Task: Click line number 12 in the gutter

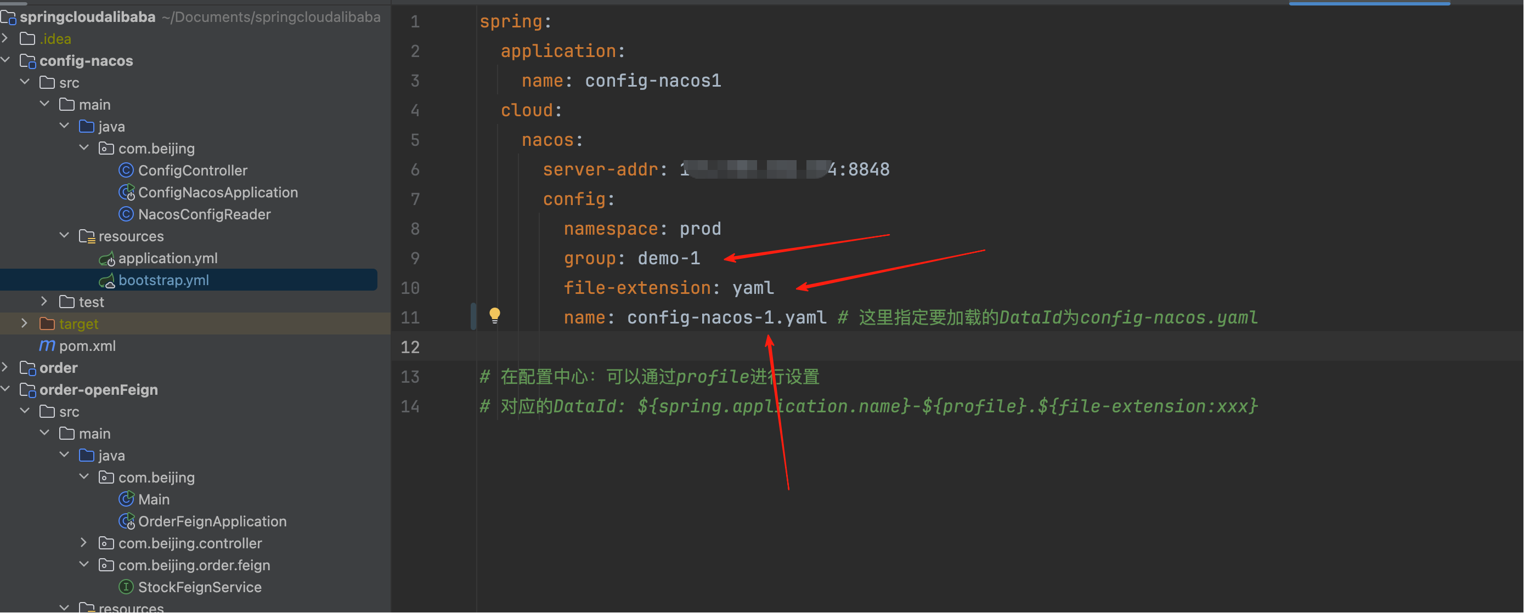Action: (410, 347)
